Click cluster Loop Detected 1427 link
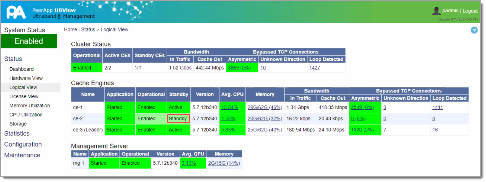Viewport: 486px width, 182px height. [x=314, y=68]
